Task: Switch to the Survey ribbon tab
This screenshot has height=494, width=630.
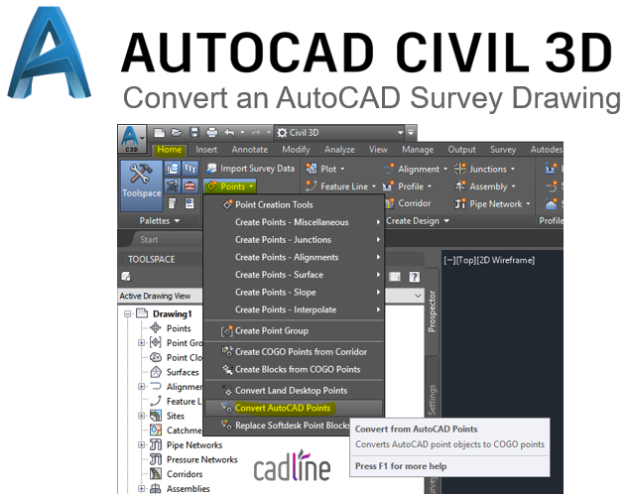Action: (x=503, y=150)
